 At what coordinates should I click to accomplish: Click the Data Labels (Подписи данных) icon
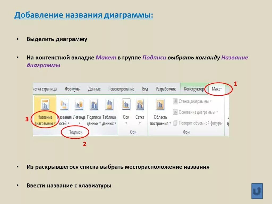(x=94, y=104)
